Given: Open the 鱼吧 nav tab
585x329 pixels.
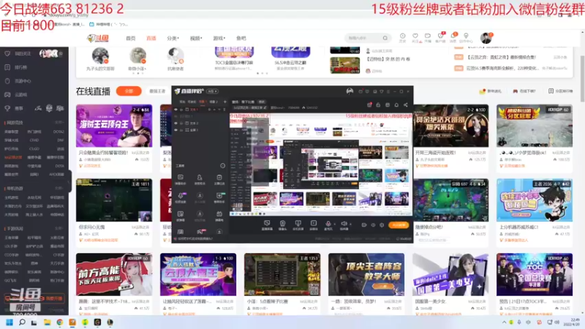Looking at the screenshot, I should click(x=241, y=38).
